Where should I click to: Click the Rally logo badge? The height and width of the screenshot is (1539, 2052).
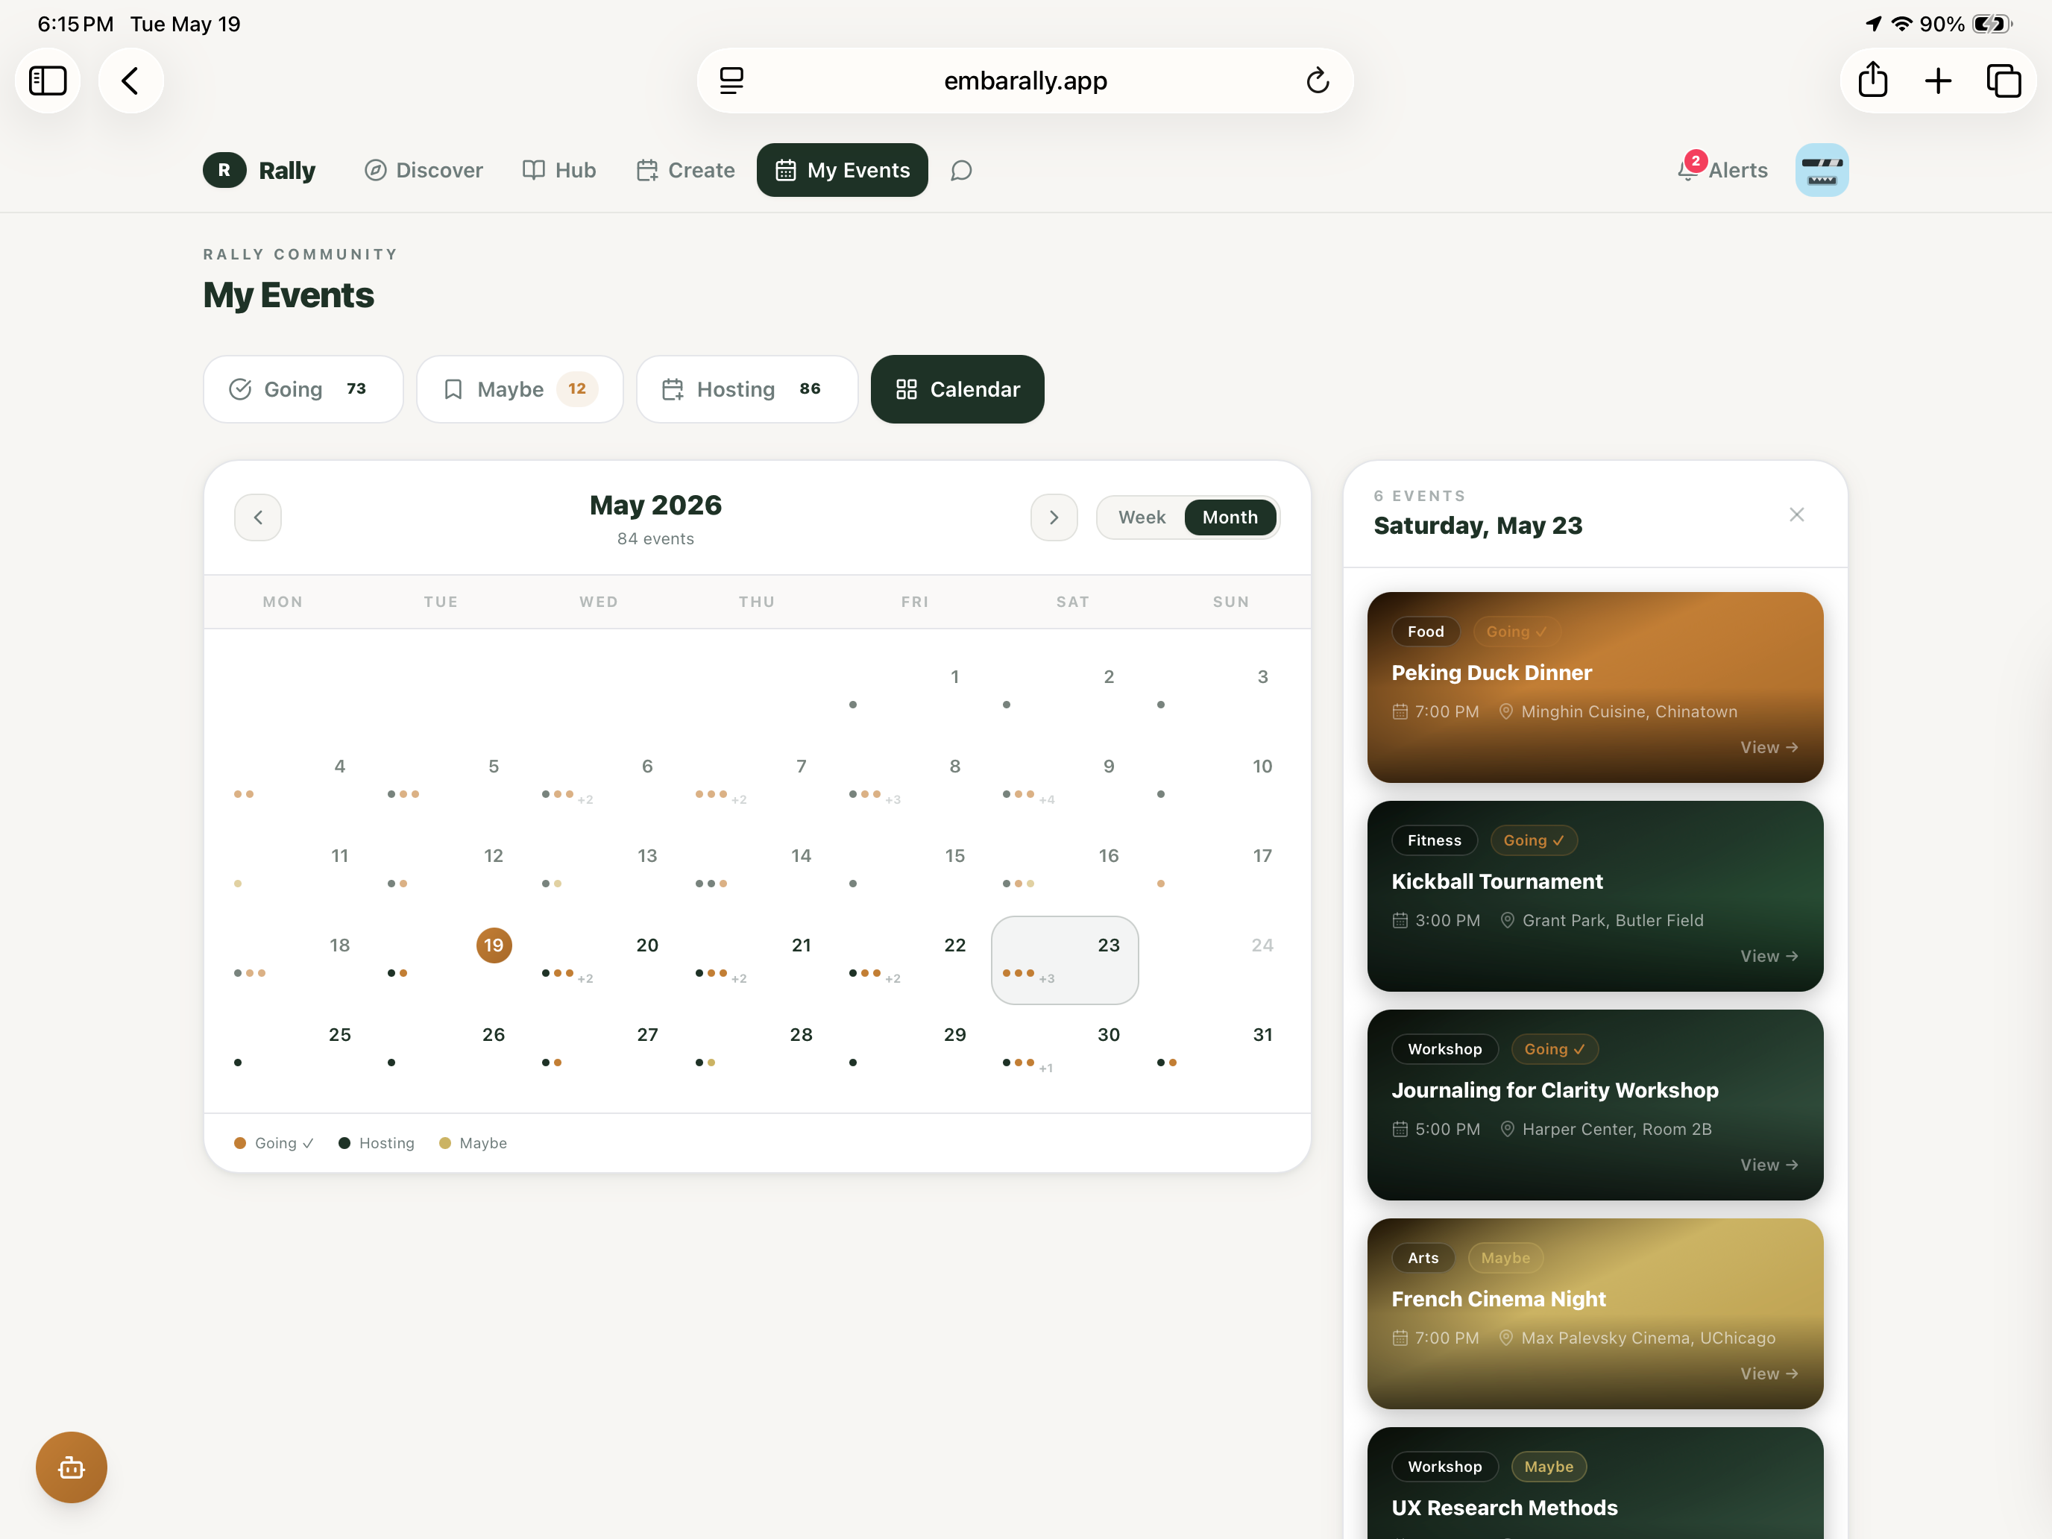pyautogui.click(x=224, y=170)
